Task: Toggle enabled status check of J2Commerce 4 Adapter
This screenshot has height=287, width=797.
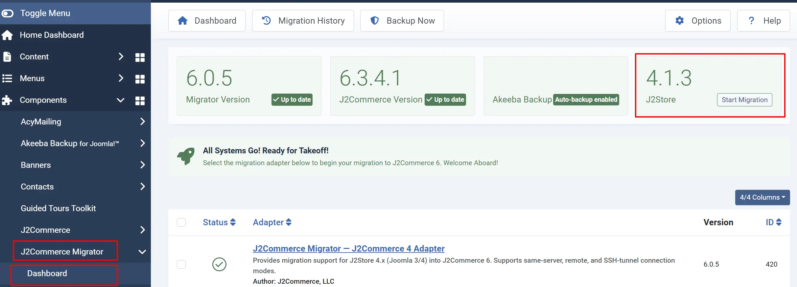Action: [x=219, y=264]
